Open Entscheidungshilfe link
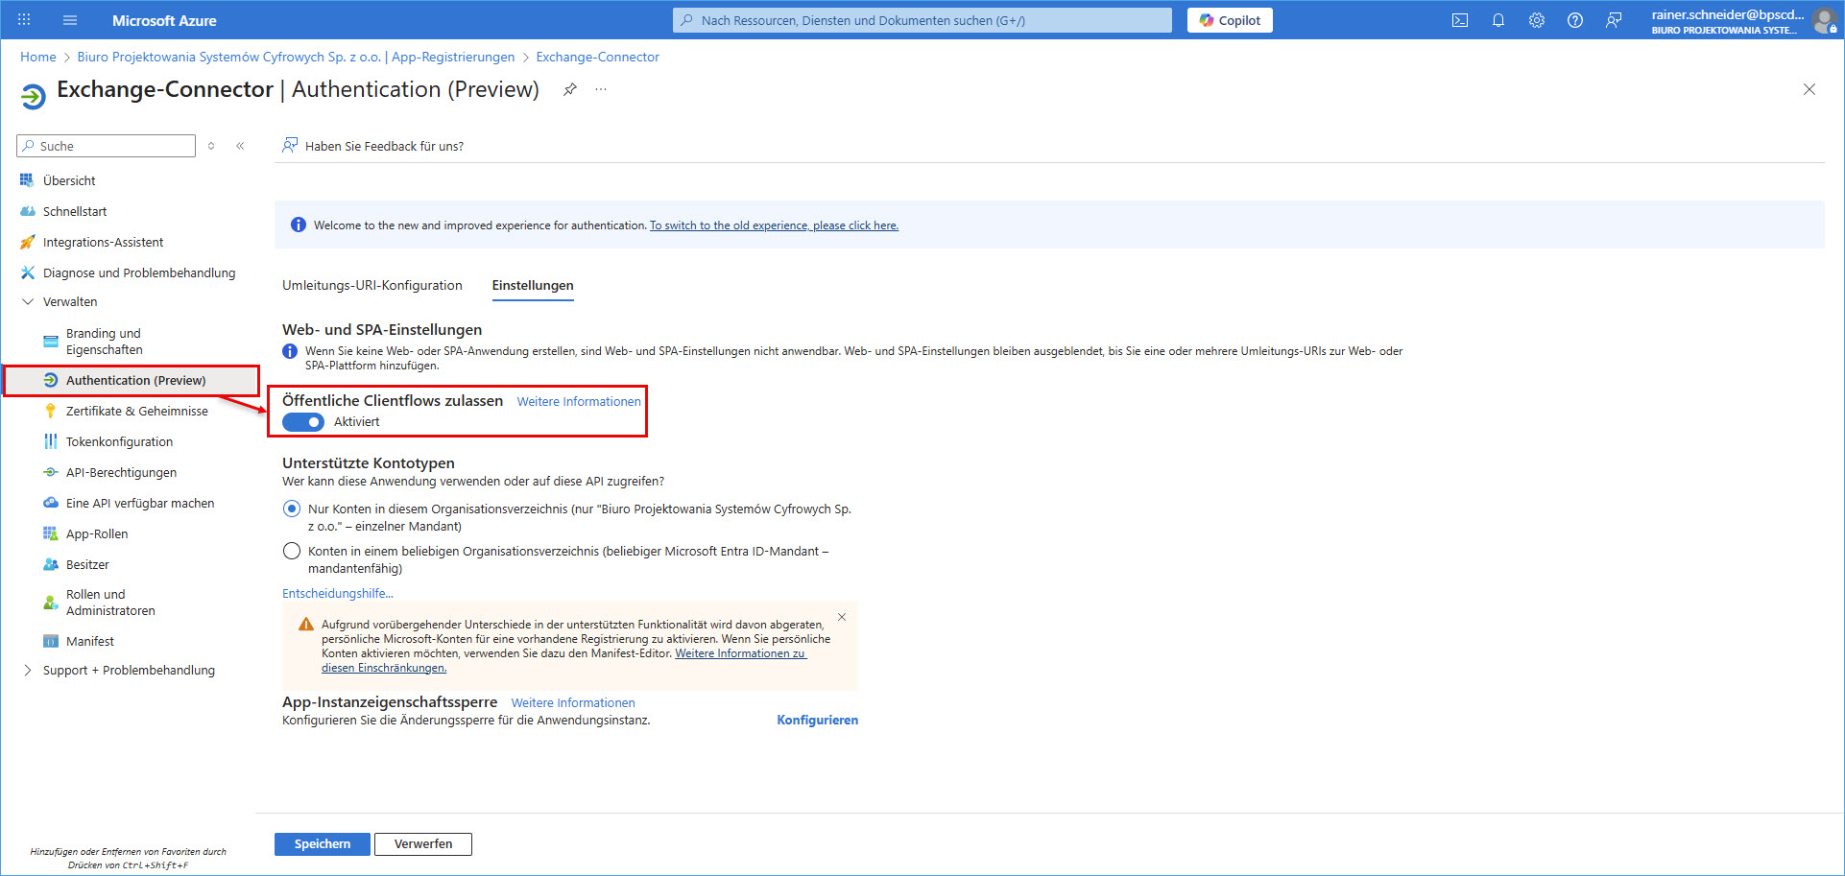The image size is (1845, 876). 338,593
